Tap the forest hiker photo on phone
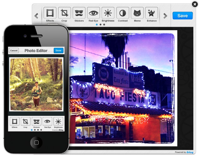This screenshot has width=199, height=158. point(36,84)
